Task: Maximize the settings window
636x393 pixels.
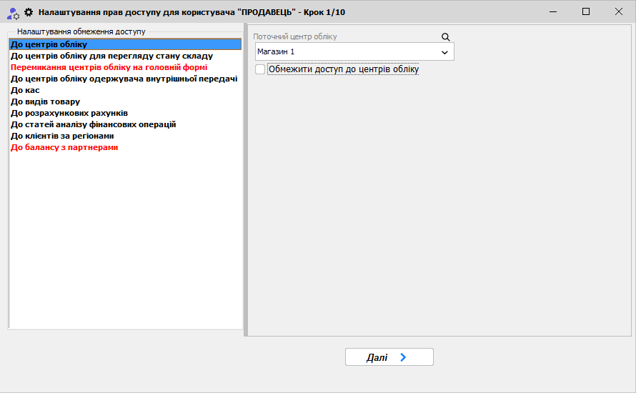Action: [x=586, y=12]
